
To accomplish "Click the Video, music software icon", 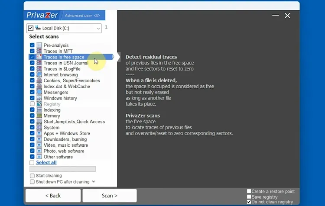I will (39, 145).
